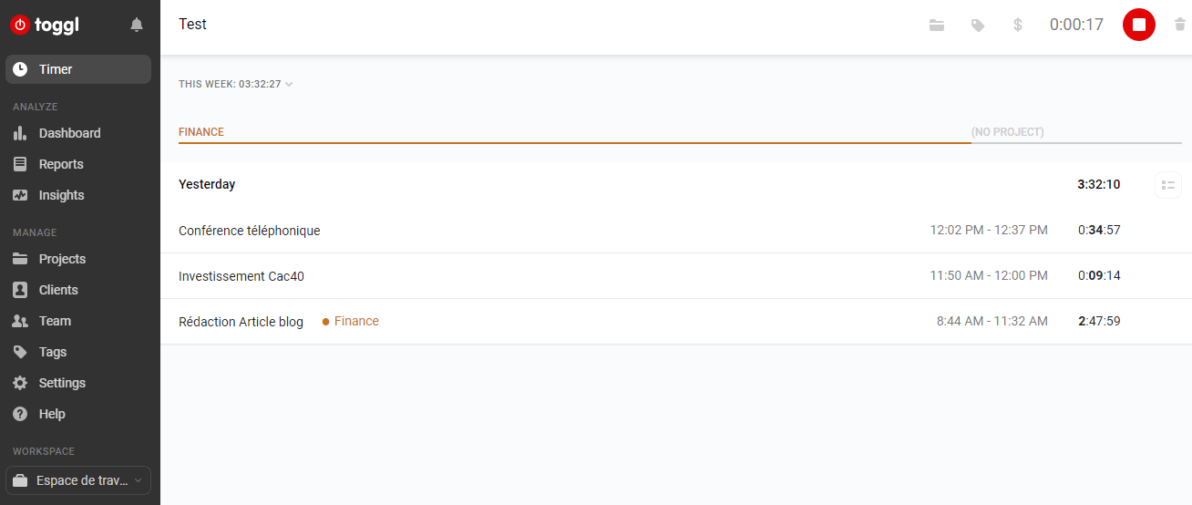The image size is (1192, 505).
Task: Open the workspace selector dropdown
Action: [x=78, y=480]
